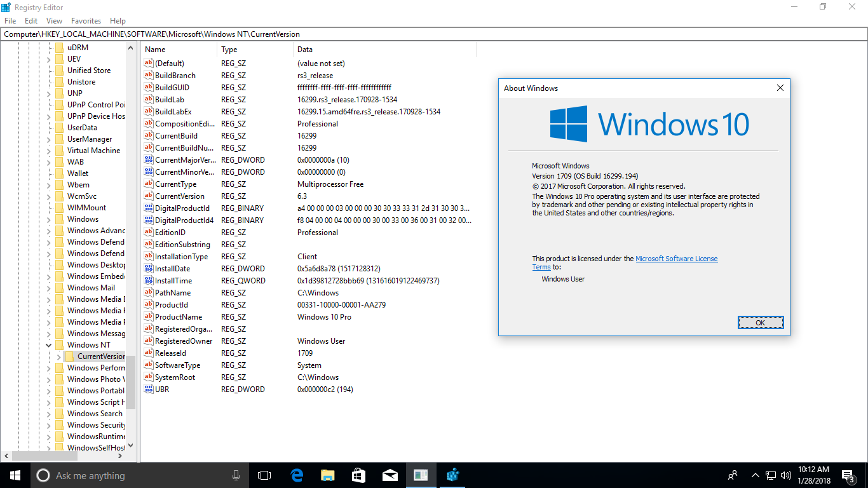Image resolution: width=868 pixels, height=488 pixels.
Task: Select the InstallationType value name
Action: click(x=181, y=256)
